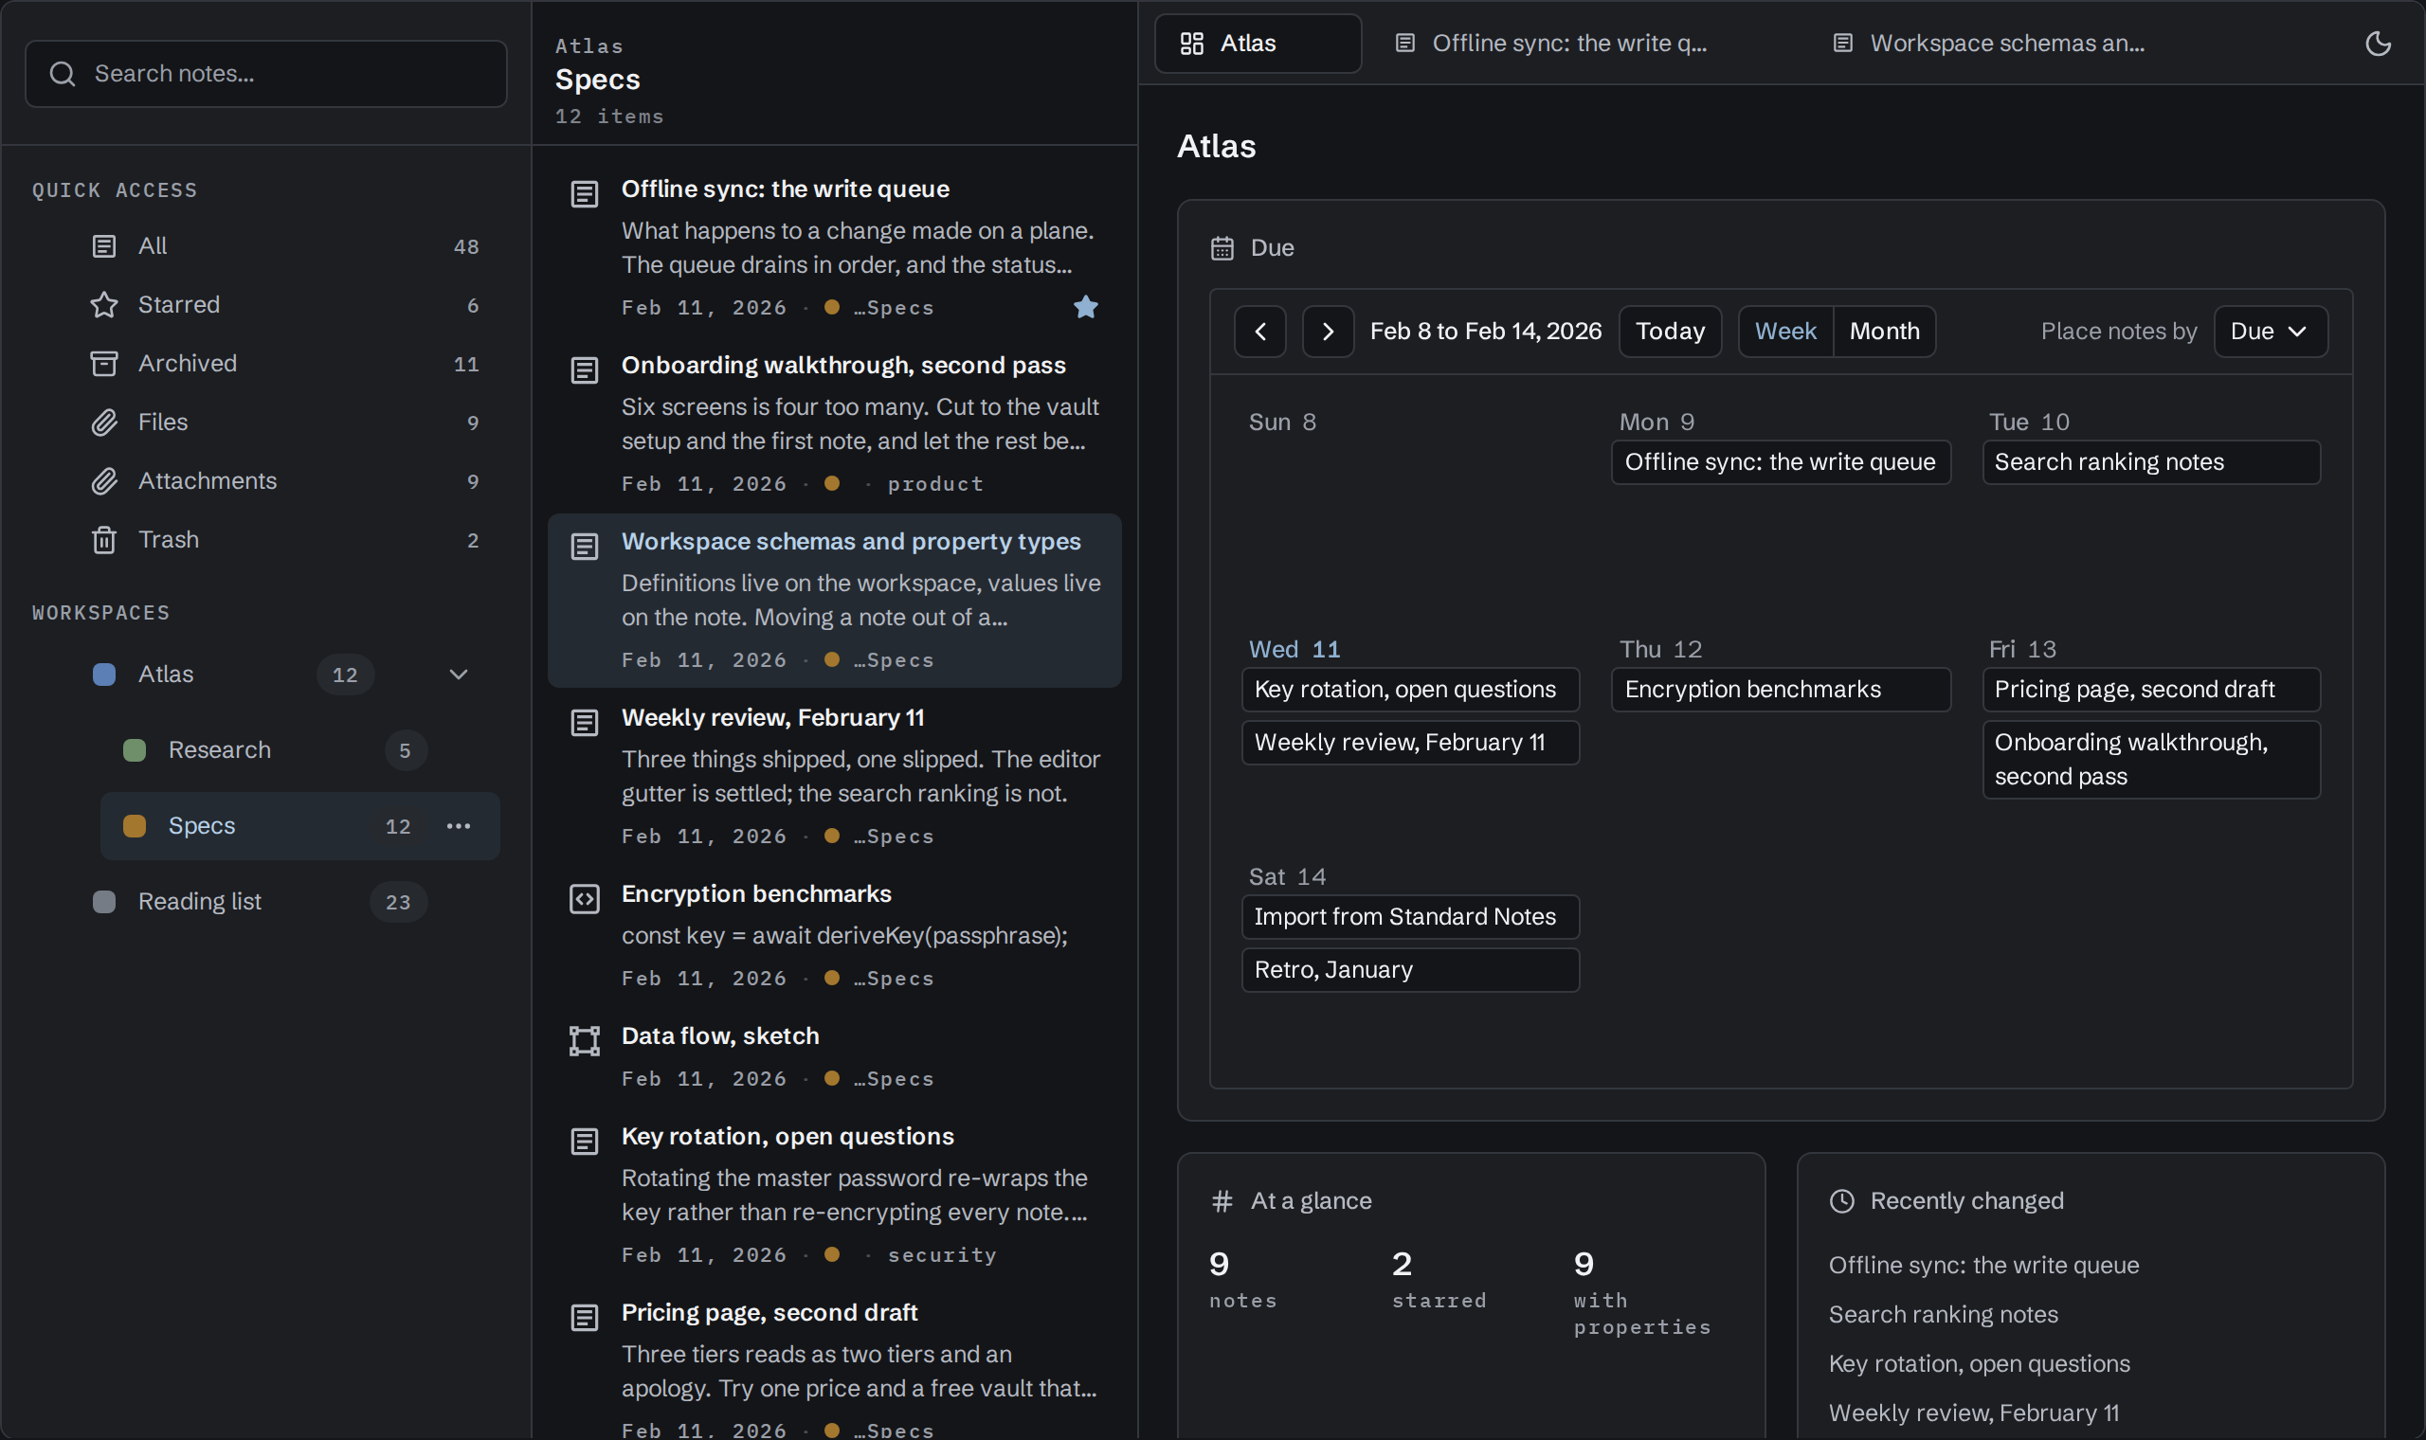Click the canvas icon of Data flow sketch
Image resolution: width=2426 pixels, height=1440 pixels.
[584, 1041]
